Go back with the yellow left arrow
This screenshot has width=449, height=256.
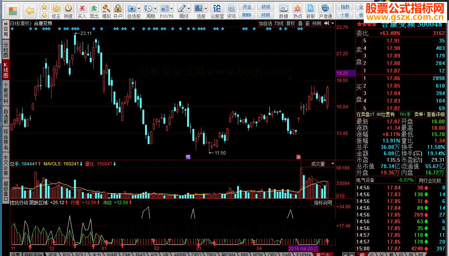(x=30, y=11)
